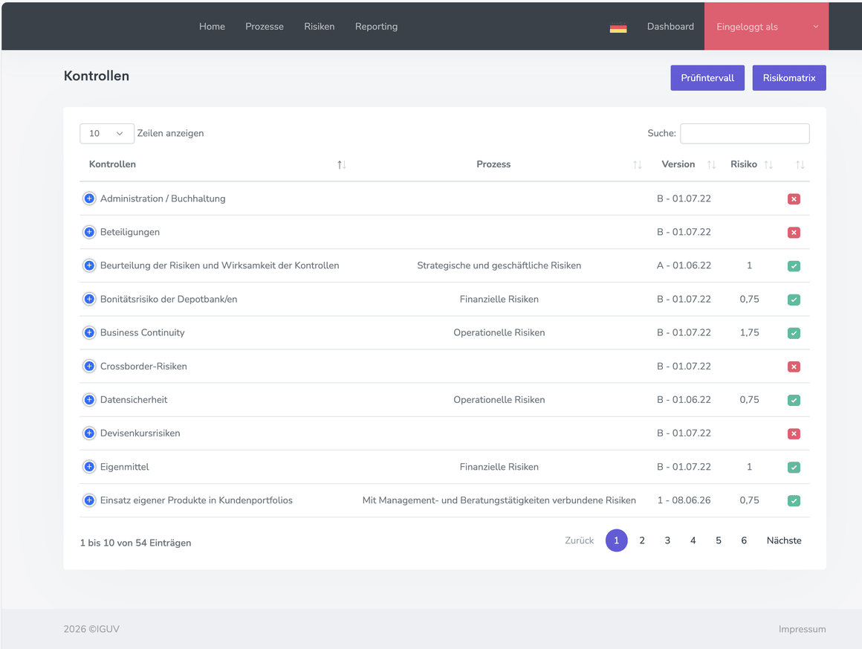Image resolution: width=862 pixels, height=649 pixels.
Task: Click green check status of Business Continuity
Action: coord(794,333)
